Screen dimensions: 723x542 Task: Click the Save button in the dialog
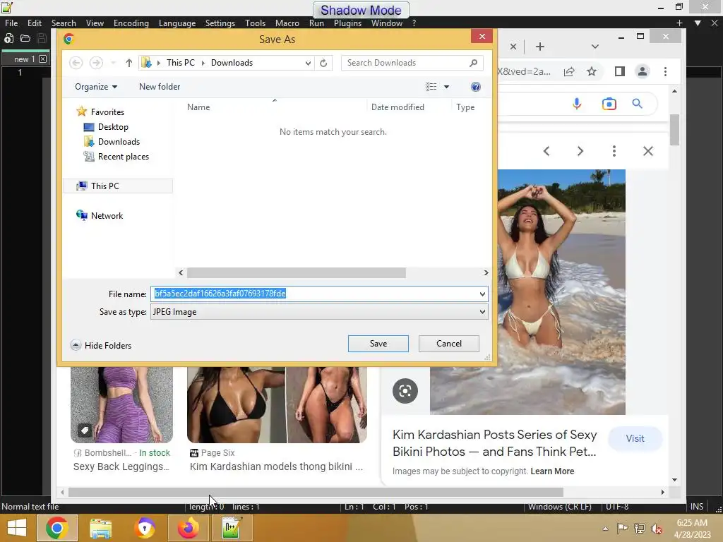378,344
